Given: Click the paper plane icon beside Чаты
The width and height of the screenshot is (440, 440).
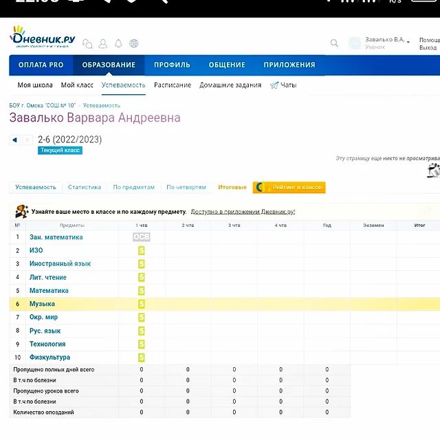Looking at the screenshot, I should click(274, 85).
